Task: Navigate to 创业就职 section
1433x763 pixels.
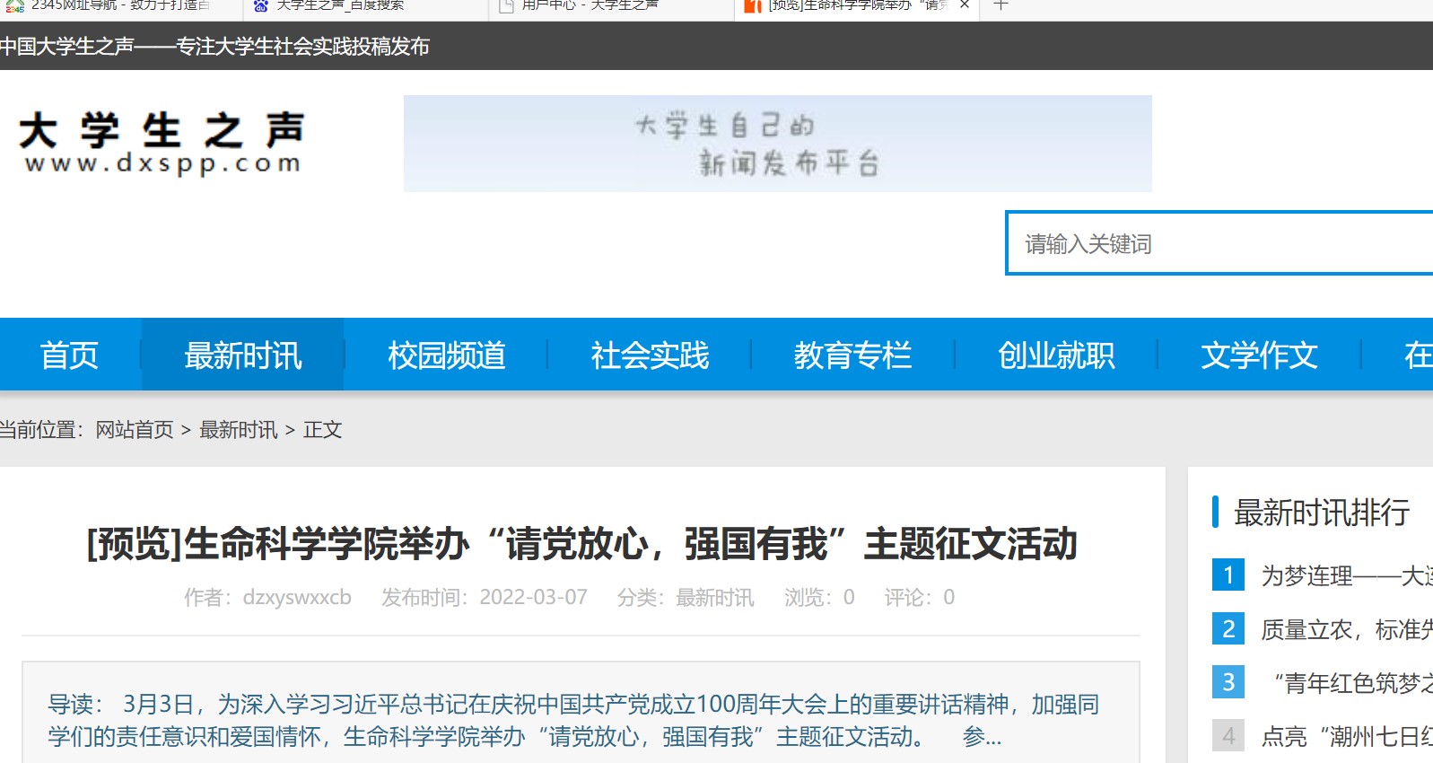Action: [x=1056, y=355]
